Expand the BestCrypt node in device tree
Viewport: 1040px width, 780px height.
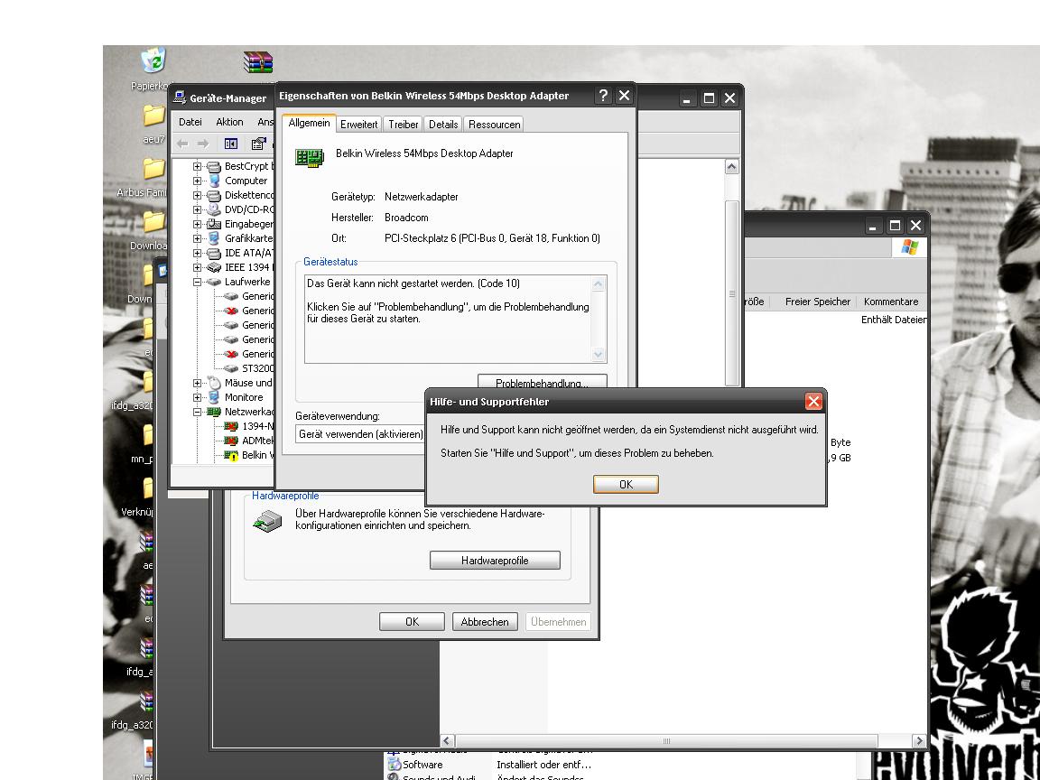pos(197,166)
